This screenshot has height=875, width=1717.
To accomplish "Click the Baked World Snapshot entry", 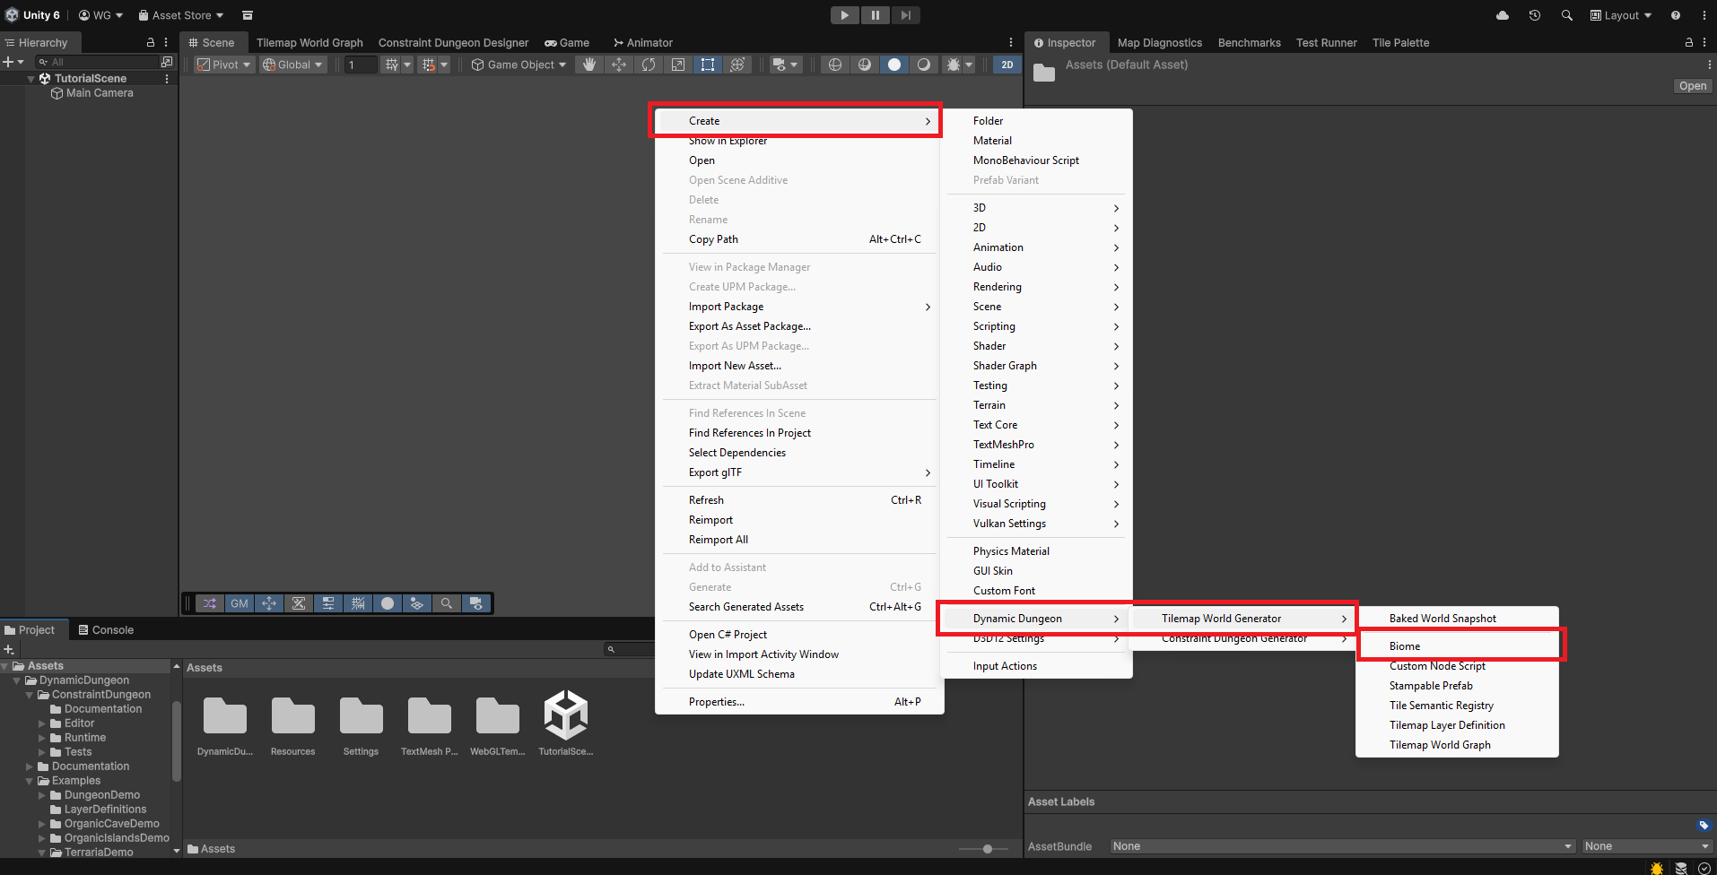I will tap(1458, 619).
